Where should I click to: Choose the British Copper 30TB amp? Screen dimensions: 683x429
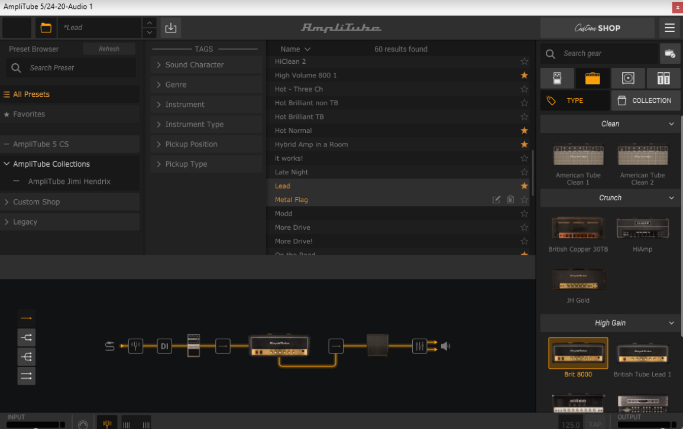[578, 227]
